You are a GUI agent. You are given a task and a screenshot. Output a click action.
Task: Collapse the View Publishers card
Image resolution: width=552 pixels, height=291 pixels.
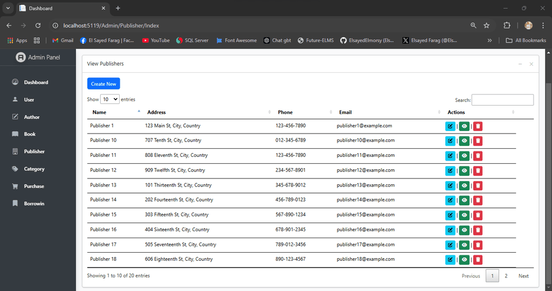520,64
